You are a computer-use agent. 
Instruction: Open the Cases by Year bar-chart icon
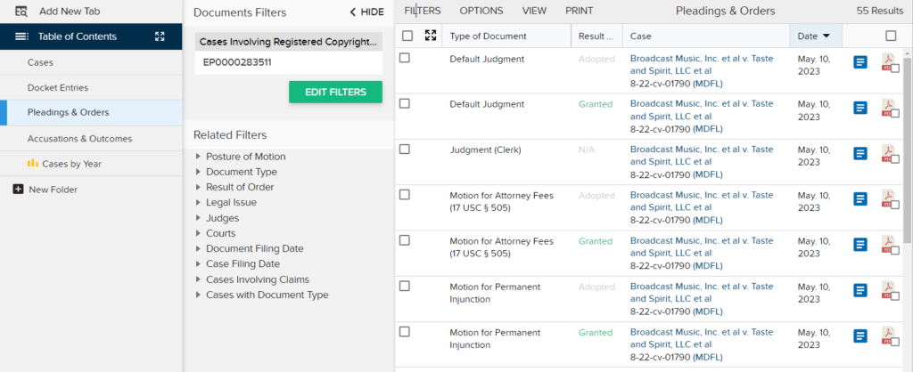33,164
